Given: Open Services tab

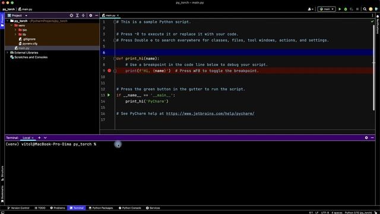Looking at the screenshot, I should 153,208.
